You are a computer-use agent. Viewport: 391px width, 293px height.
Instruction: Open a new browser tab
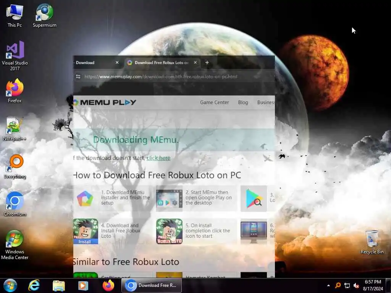point(207,63)
